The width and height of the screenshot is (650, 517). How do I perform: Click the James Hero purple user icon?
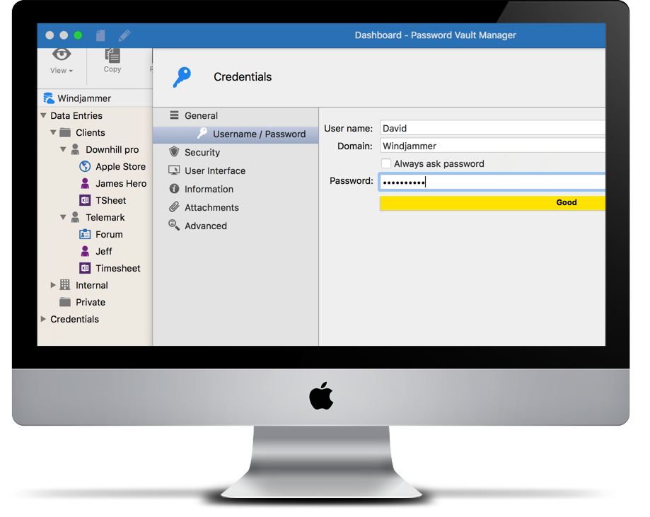coord(85,183)
